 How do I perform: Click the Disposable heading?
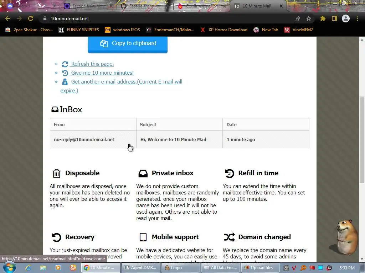point(82,173)
